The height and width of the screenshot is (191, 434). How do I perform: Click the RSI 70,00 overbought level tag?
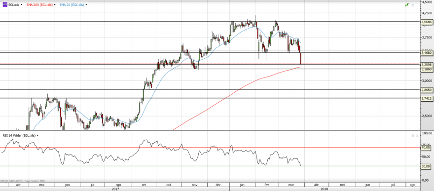(426, 148)
